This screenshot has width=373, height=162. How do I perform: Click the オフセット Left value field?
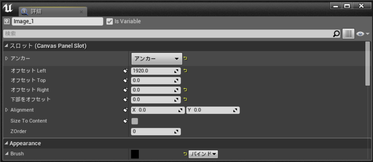pos(156,71)
